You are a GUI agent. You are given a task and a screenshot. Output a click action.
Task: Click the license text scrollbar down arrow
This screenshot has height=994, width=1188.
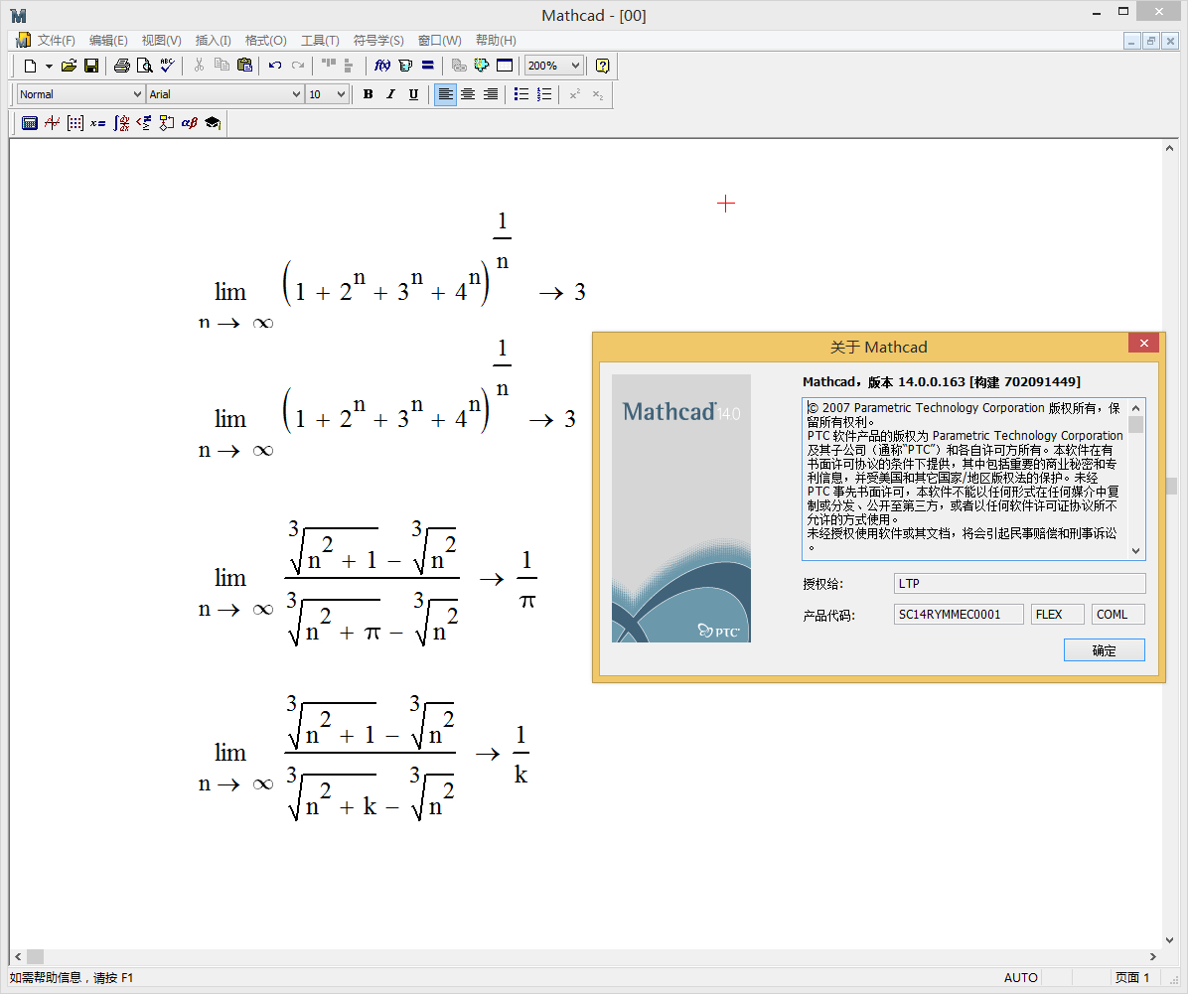tap(1136, 552)
